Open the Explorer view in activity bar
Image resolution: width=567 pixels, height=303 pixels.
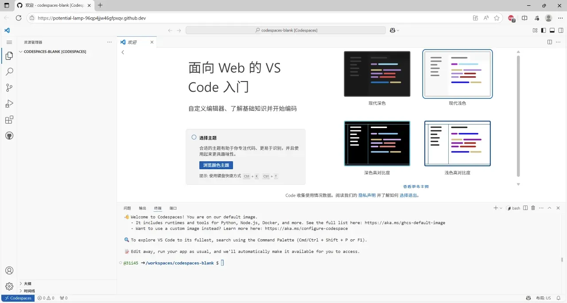(9, 55)
